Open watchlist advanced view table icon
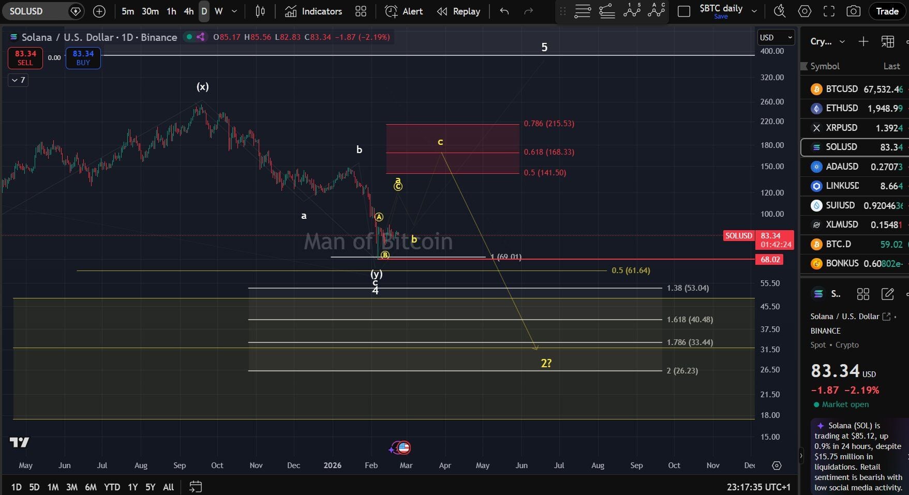The height and width of the screenshot is (495, 909). (x=888, y=41)
